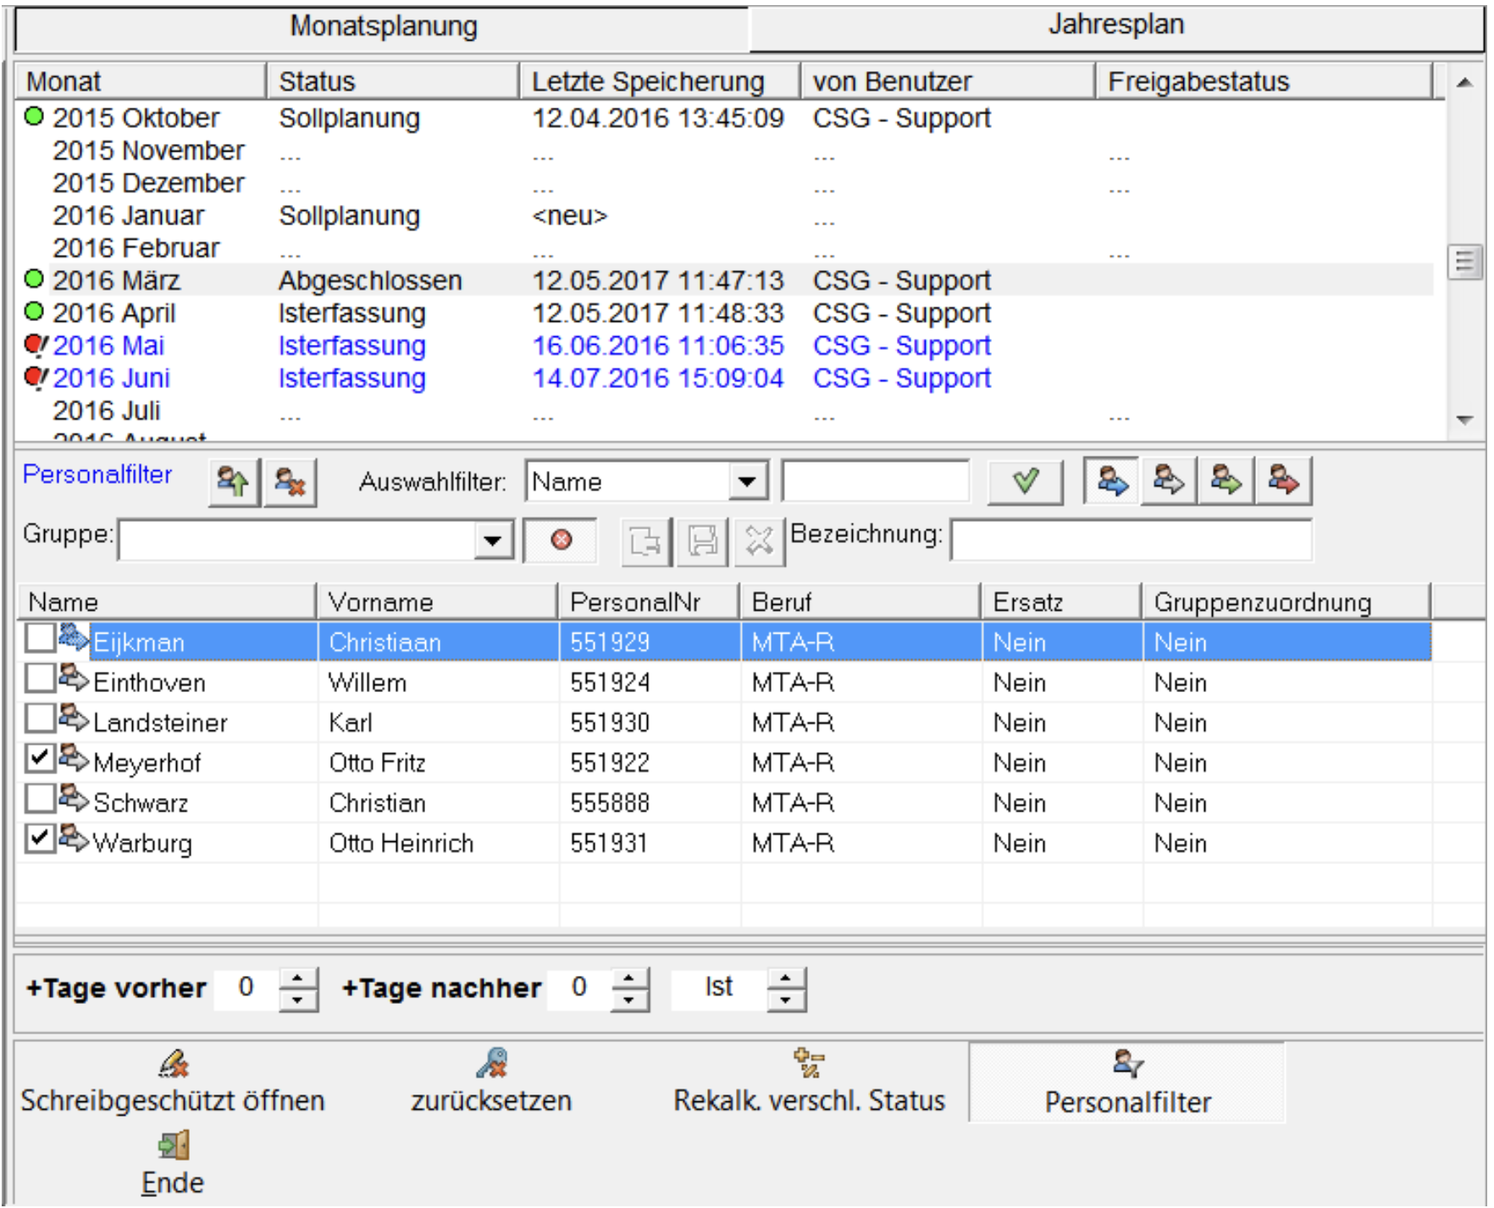Click person icon beside Schwarz
The height and width of the screenshot is (1208, 1494).
click(x=74, y=798)
